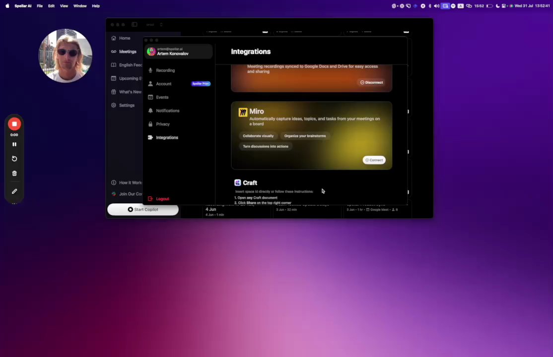Click the webcam preview bubble
Screen dimensions: 553x357
[65, 56]
